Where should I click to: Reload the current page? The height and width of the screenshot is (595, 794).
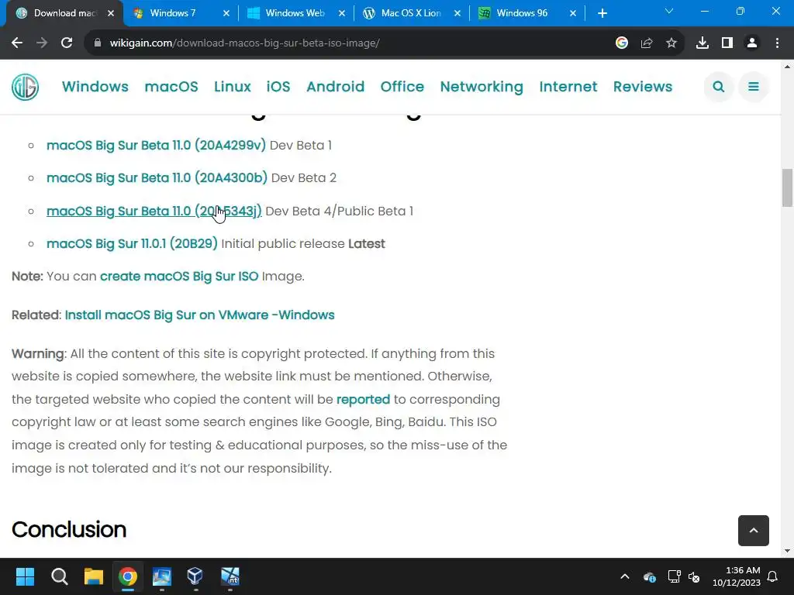(x=67, y=43)
